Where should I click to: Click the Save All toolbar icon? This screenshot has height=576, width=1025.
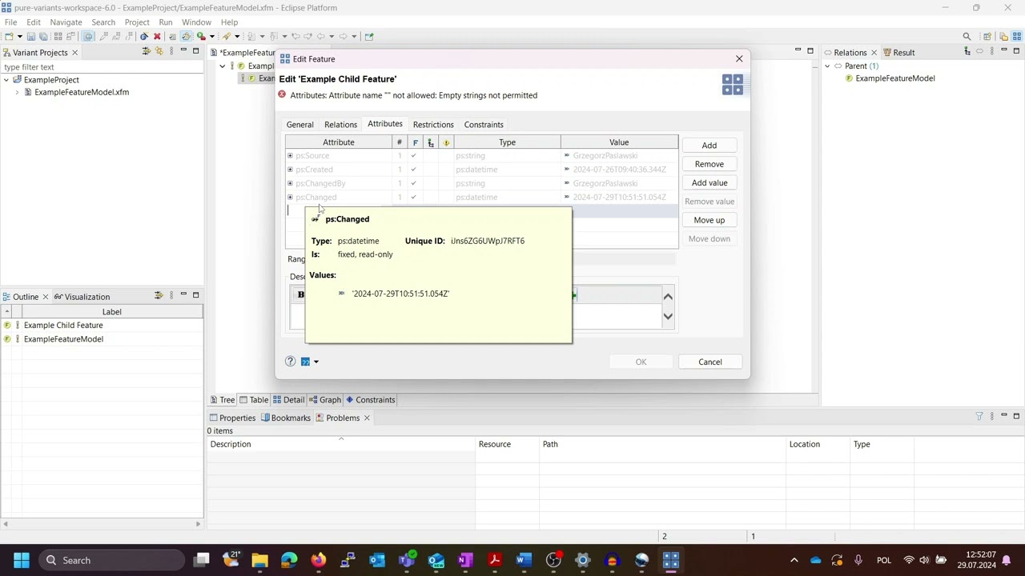43,36
